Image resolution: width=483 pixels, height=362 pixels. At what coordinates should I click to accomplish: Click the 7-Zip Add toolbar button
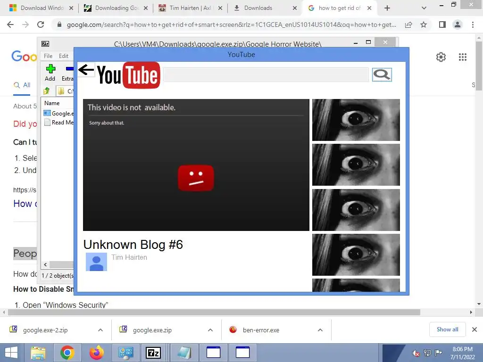pos(50,73)
